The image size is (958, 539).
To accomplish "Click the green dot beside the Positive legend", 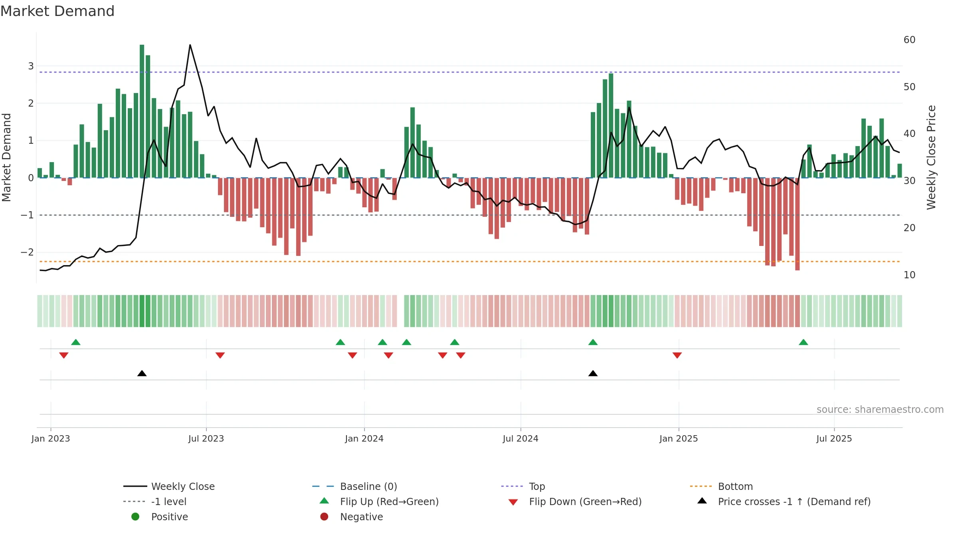I will coord(135,517).
